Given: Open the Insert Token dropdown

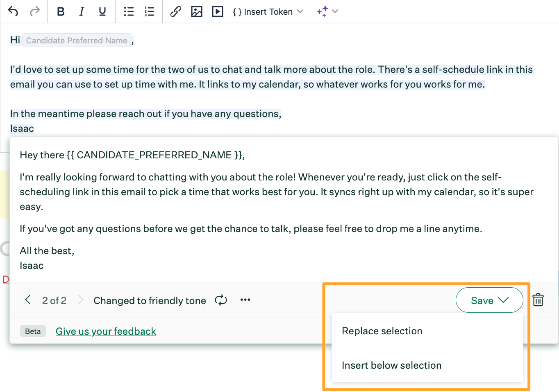Looking at the screenshot, I should [268, 11].
